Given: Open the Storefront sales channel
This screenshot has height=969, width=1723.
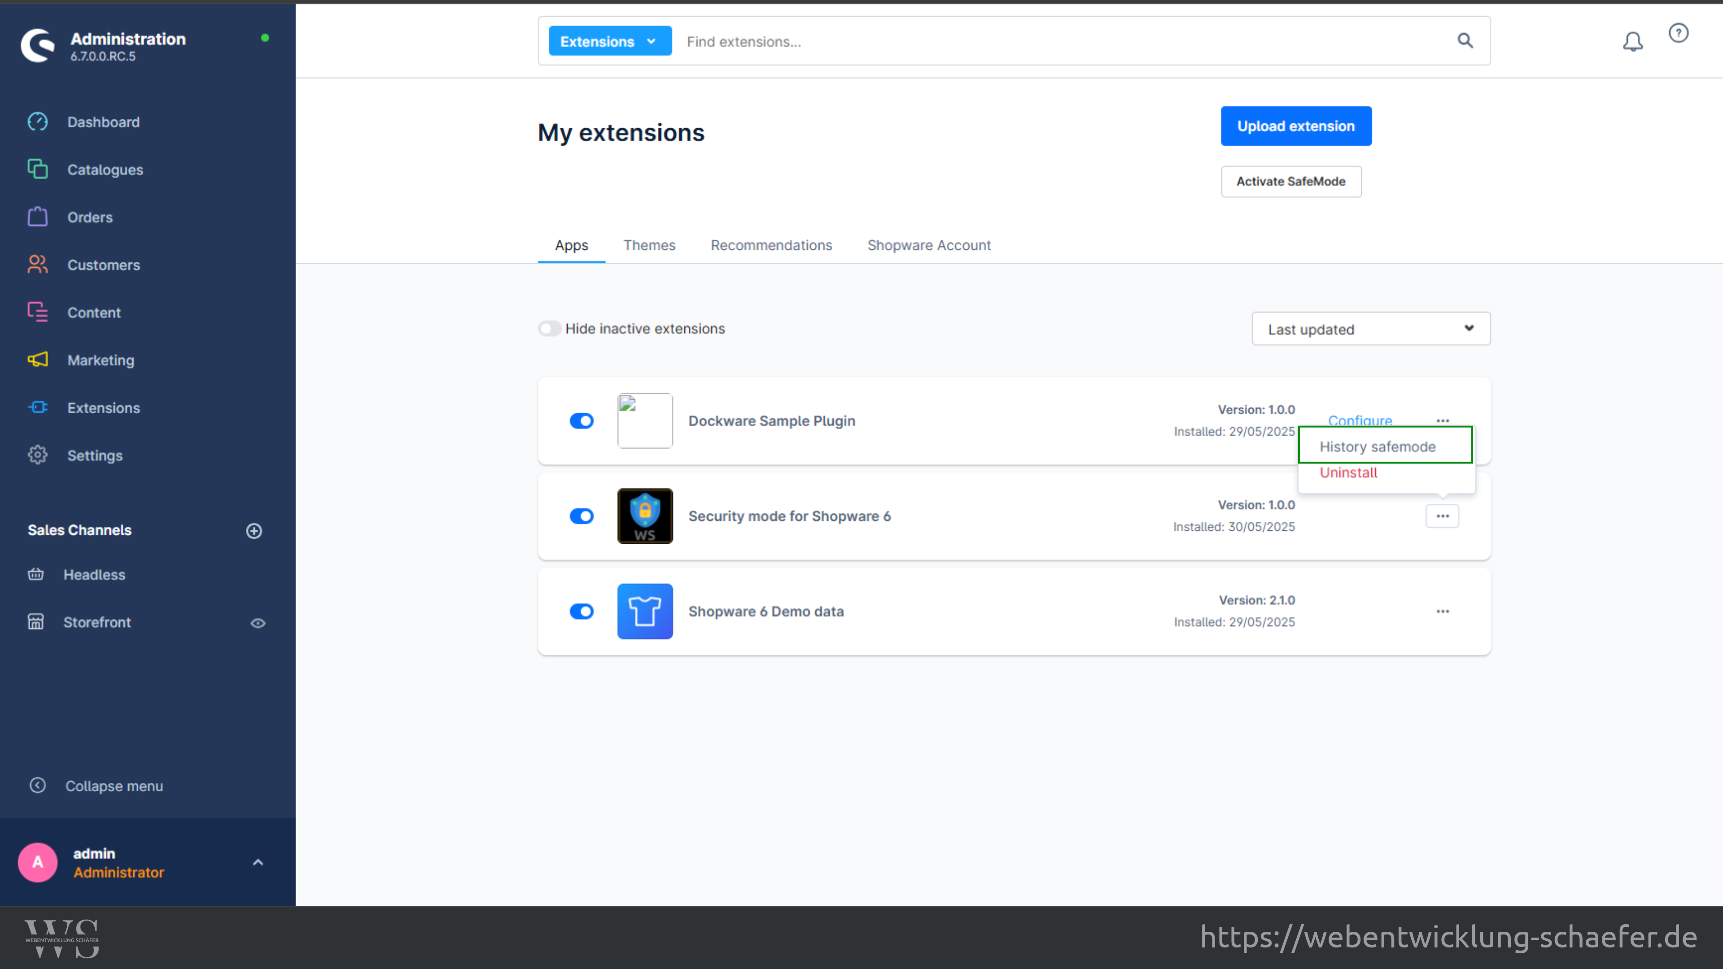Looking at the screenshot, I should (x=97, y=622).
